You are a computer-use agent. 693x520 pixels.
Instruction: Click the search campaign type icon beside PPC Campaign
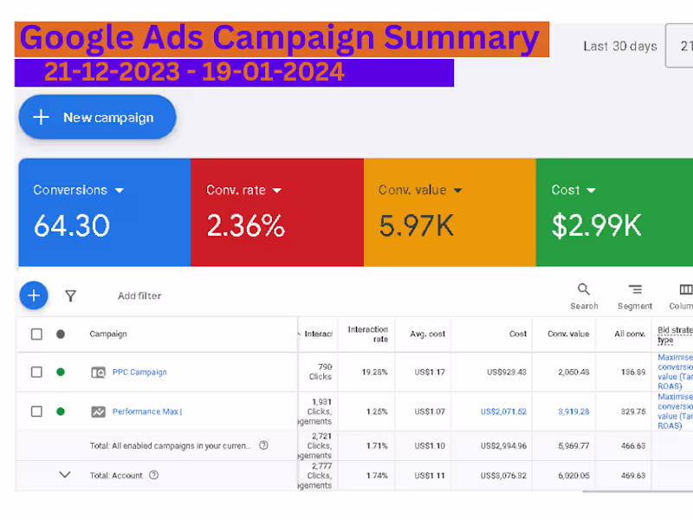[98, 373]
